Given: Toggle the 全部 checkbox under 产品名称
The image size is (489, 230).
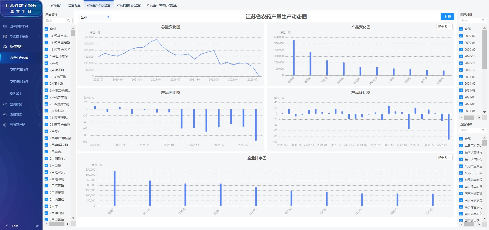Looking at the screenshot, I should click(46, 29).
